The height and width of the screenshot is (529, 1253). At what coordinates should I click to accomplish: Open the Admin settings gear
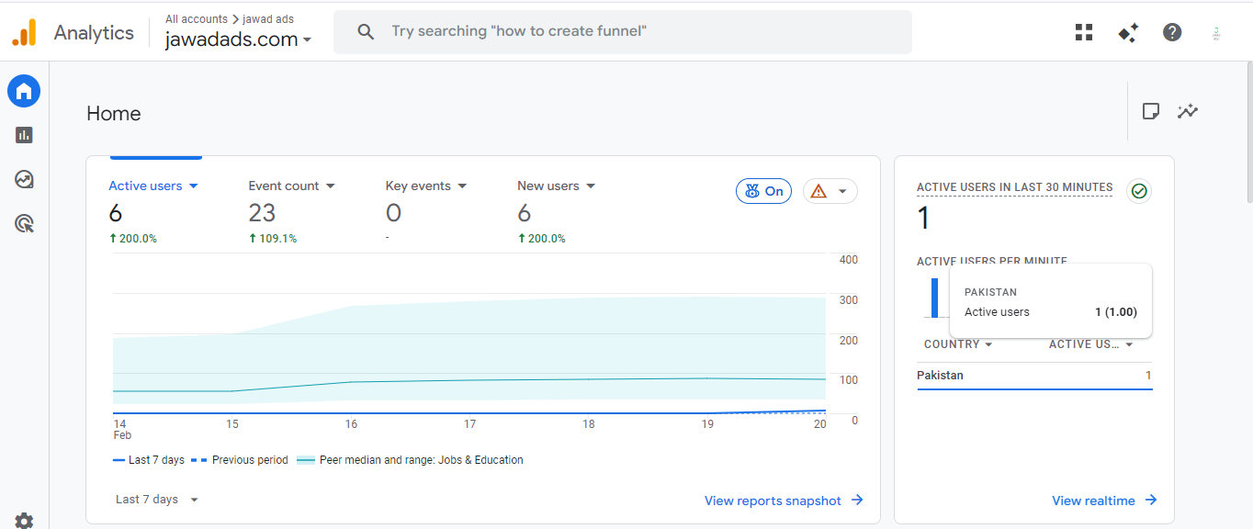coord(24,521)
